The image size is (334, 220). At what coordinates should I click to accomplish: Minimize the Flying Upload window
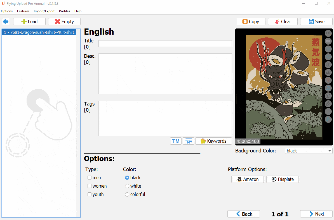pos(304,3)
